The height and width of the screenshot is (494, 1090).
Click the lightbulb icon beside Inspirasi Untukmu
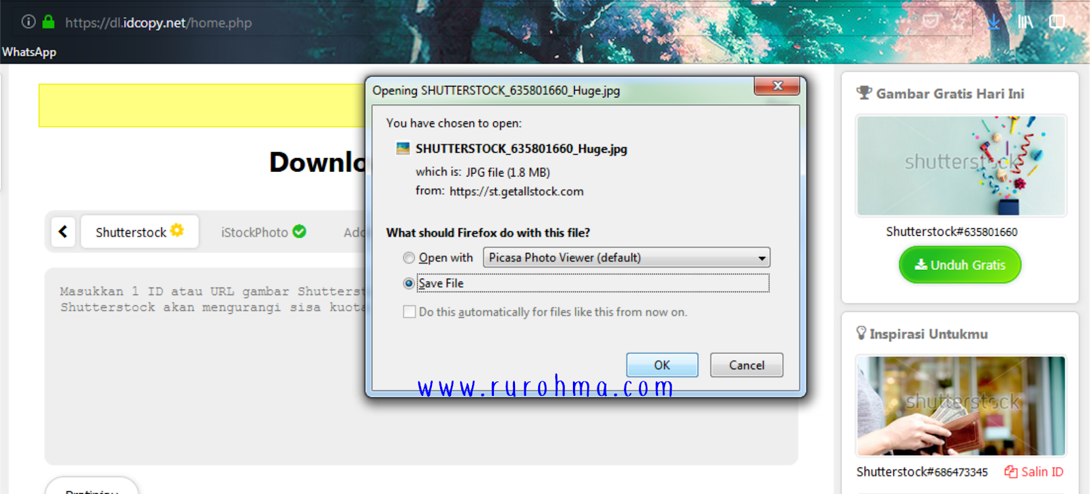(x=862, y=333)
